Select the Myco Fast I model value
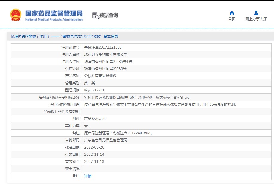The width and height of the screenshot is (274, 184). [94, 90]
